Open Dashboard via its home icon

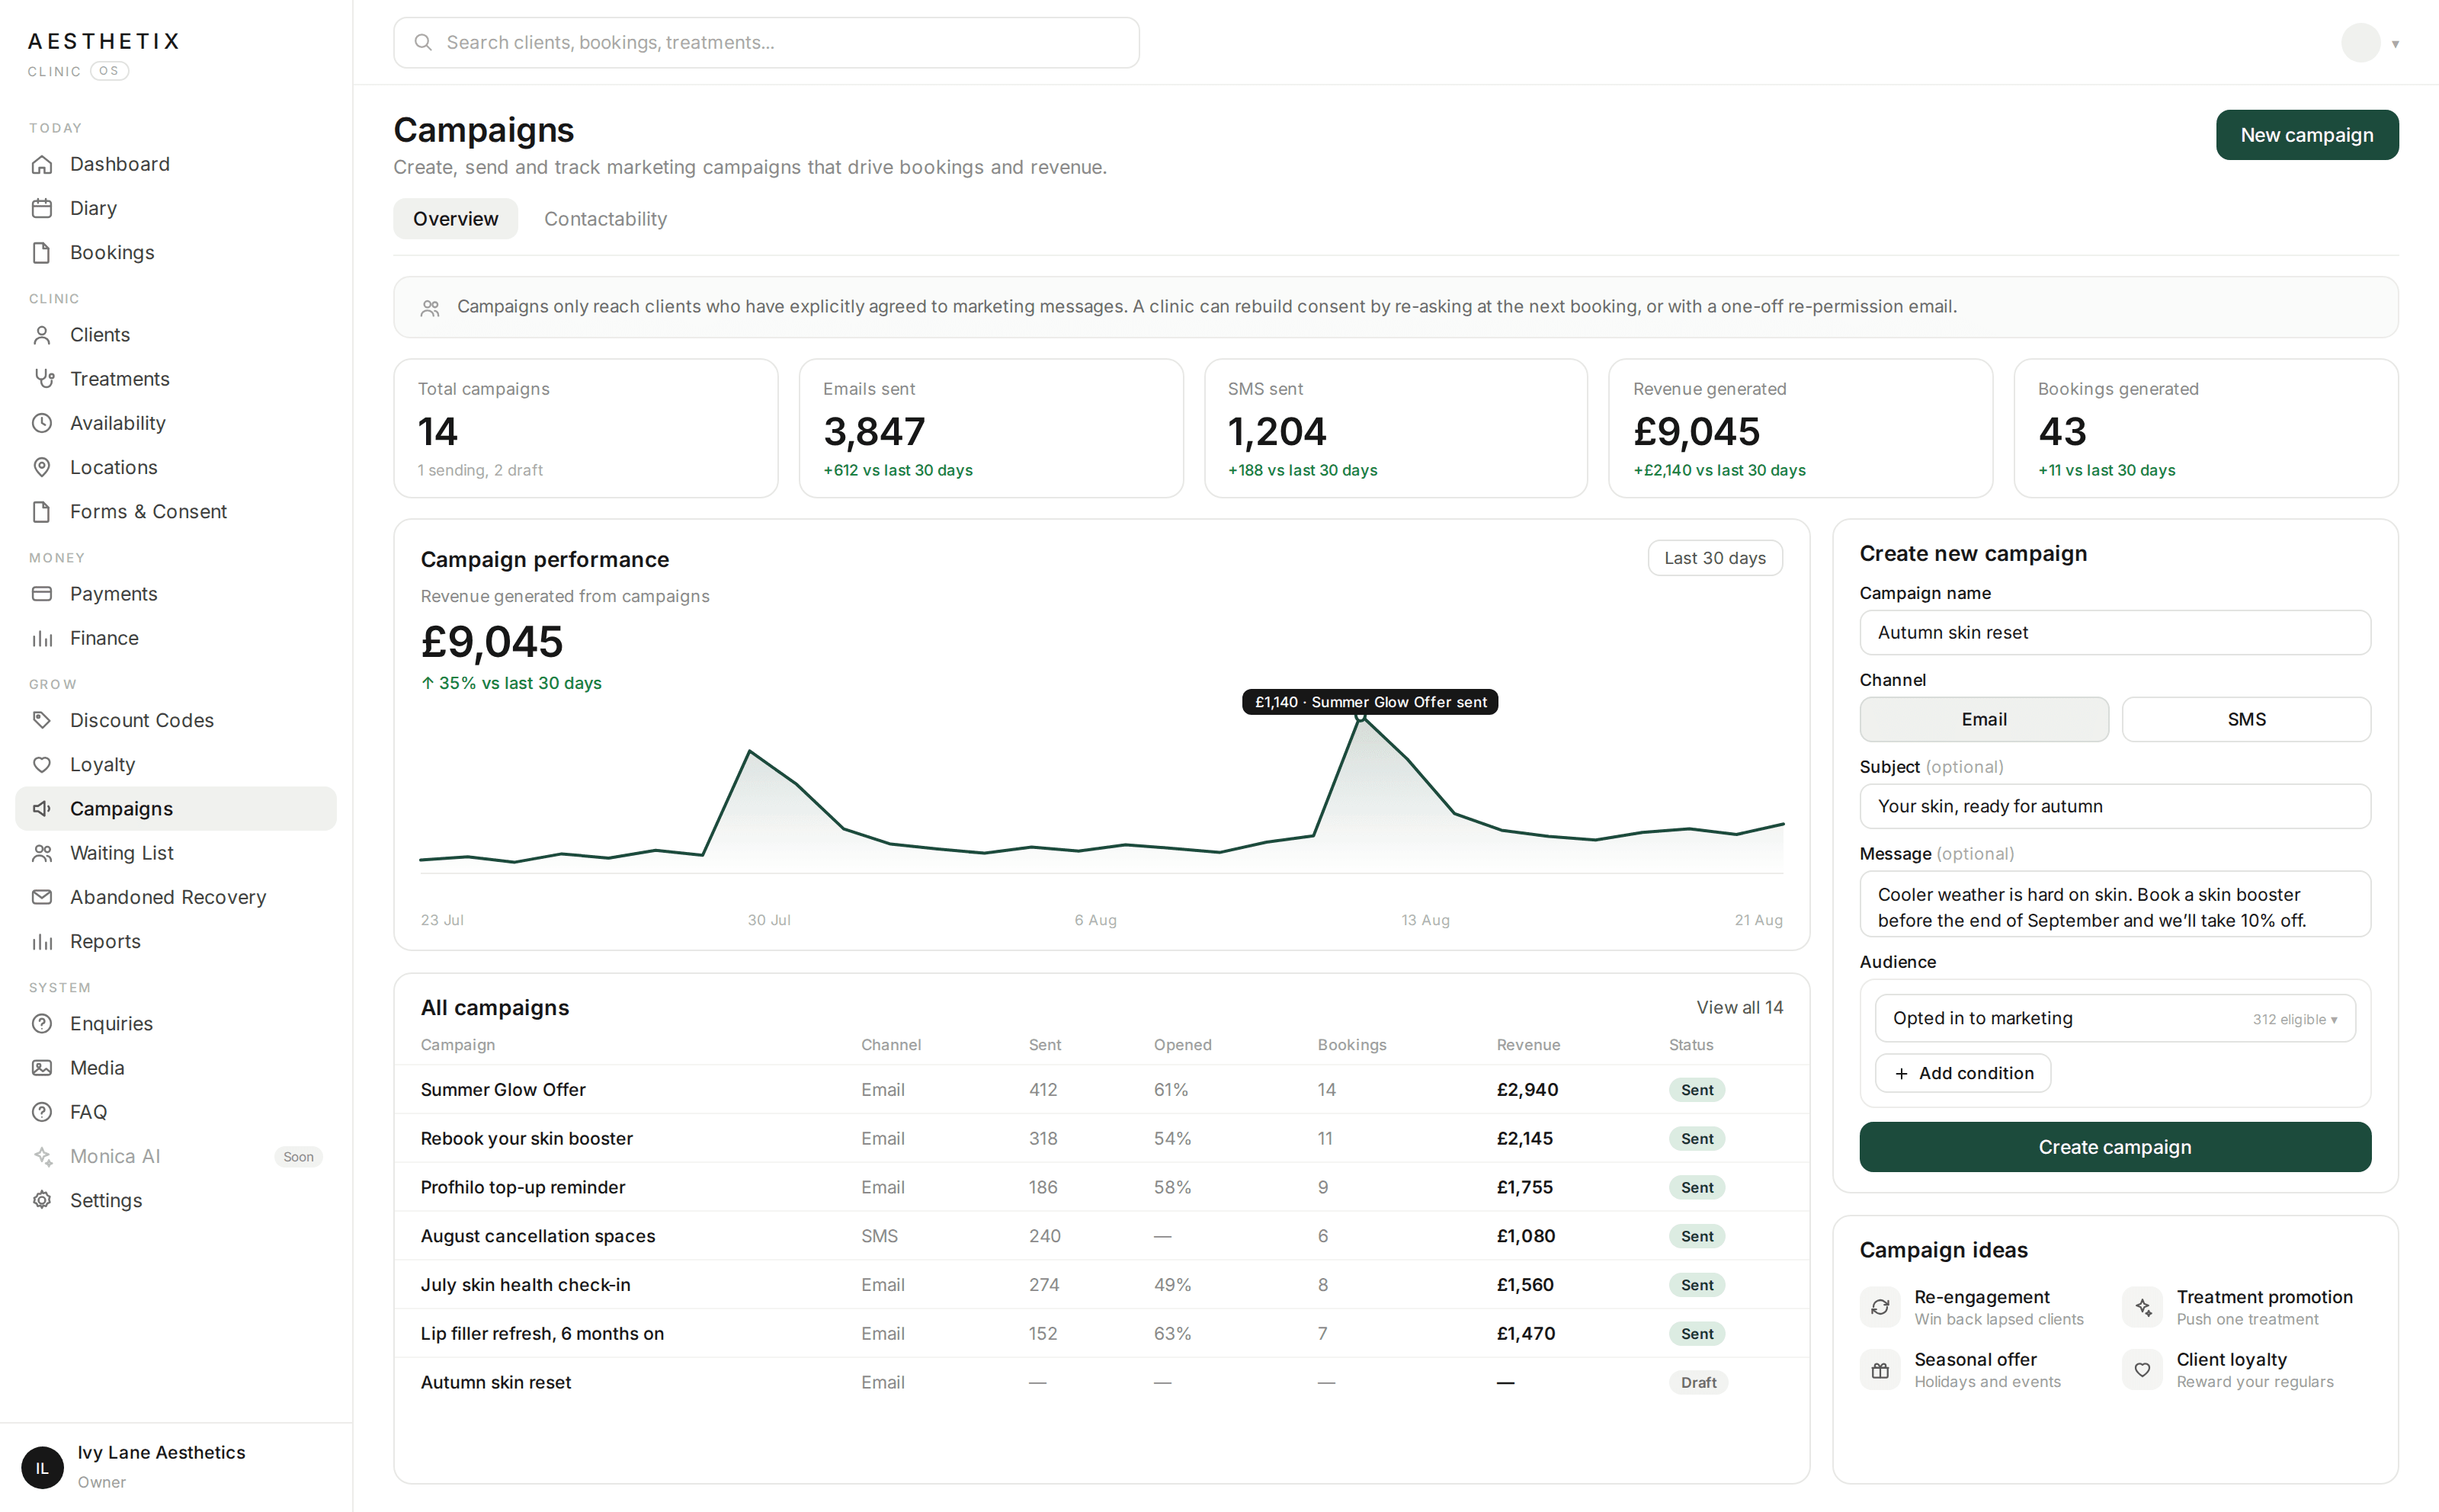point(42,164)
